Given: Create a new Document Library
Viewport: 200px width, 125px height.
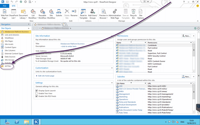Looking at the screenshot, I should coord(23,14).
